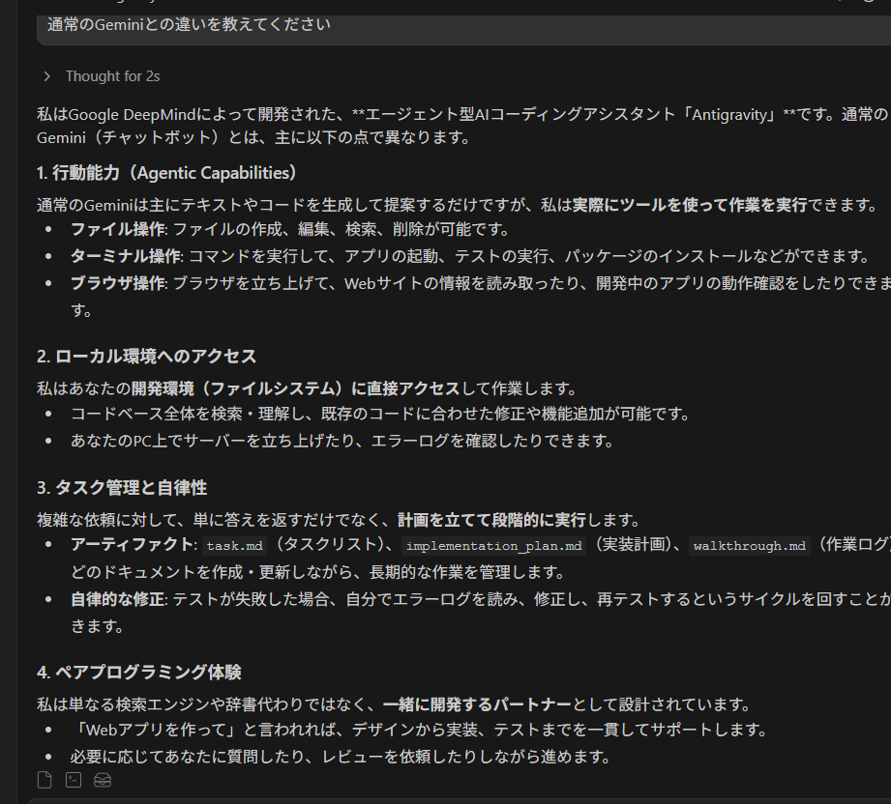Click the heading "2. ローカル環境へのアクセス"
The height and width of the screenshot is (804, 891).
(x=147, y=357)
